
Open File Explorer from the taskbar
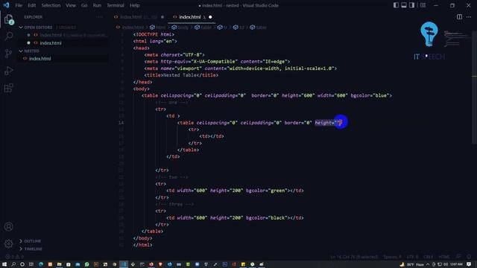tap(60, 264)
